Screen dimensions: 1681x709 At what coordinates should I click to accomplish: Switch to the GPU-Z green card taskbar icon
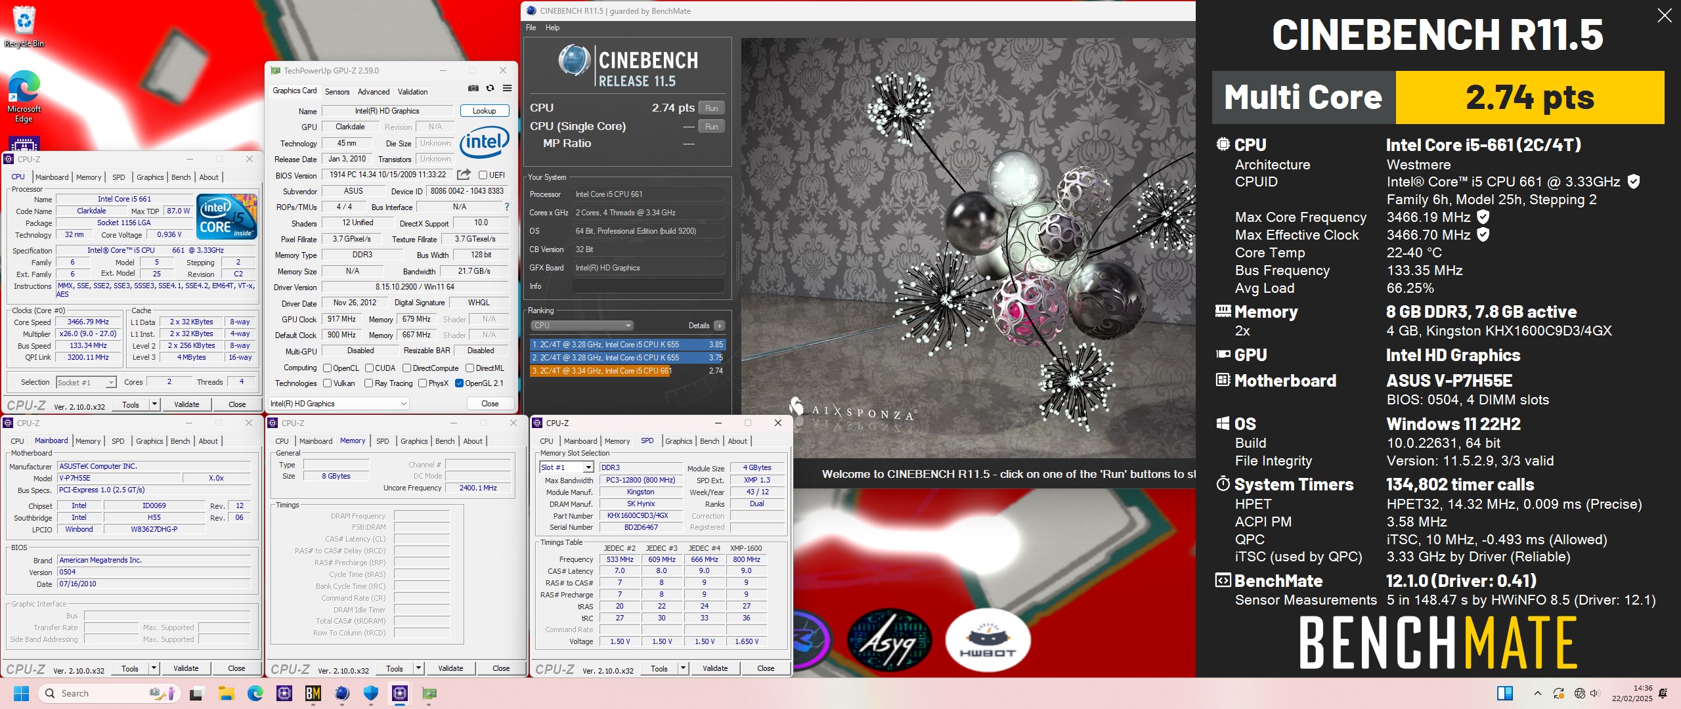point(429,693)
